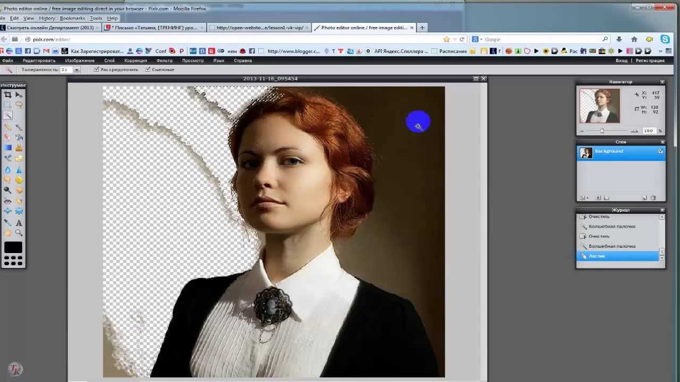Switch to the Смотреть онлайн Департамент tab
Viewport: 680px width, 382px height.
[x=50, y=28]
